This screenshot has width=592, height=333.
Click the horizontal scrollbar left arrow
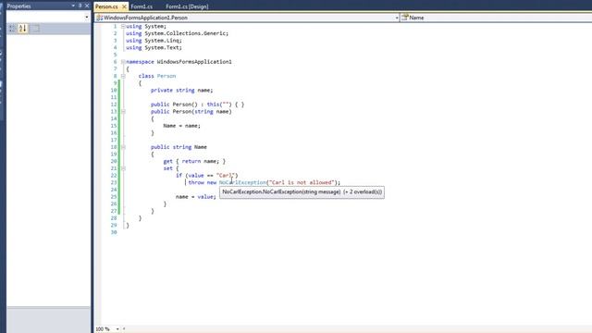tap(124, 329)
